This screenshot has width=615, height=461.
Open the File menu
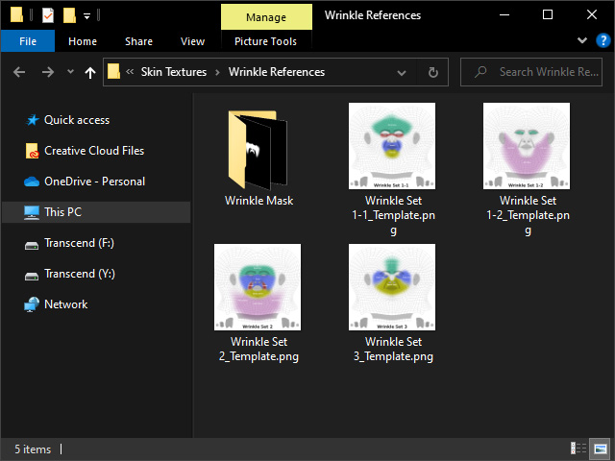coord(28,41)
